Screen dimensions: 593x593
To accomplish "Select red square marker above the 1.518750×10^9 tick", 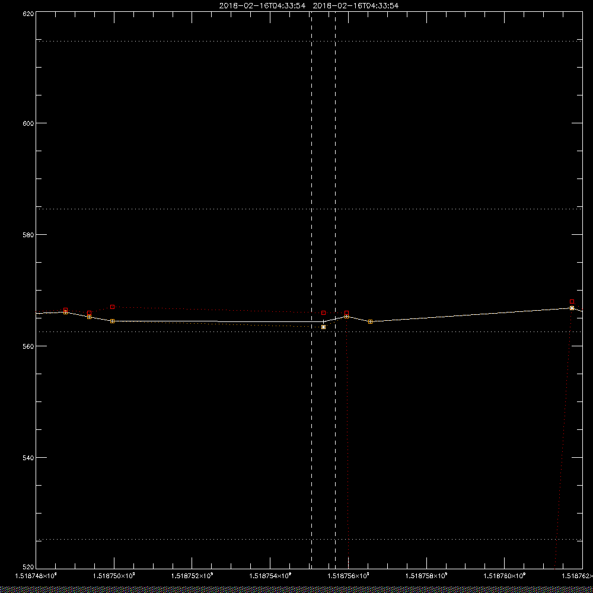I will tap(112, 307).
